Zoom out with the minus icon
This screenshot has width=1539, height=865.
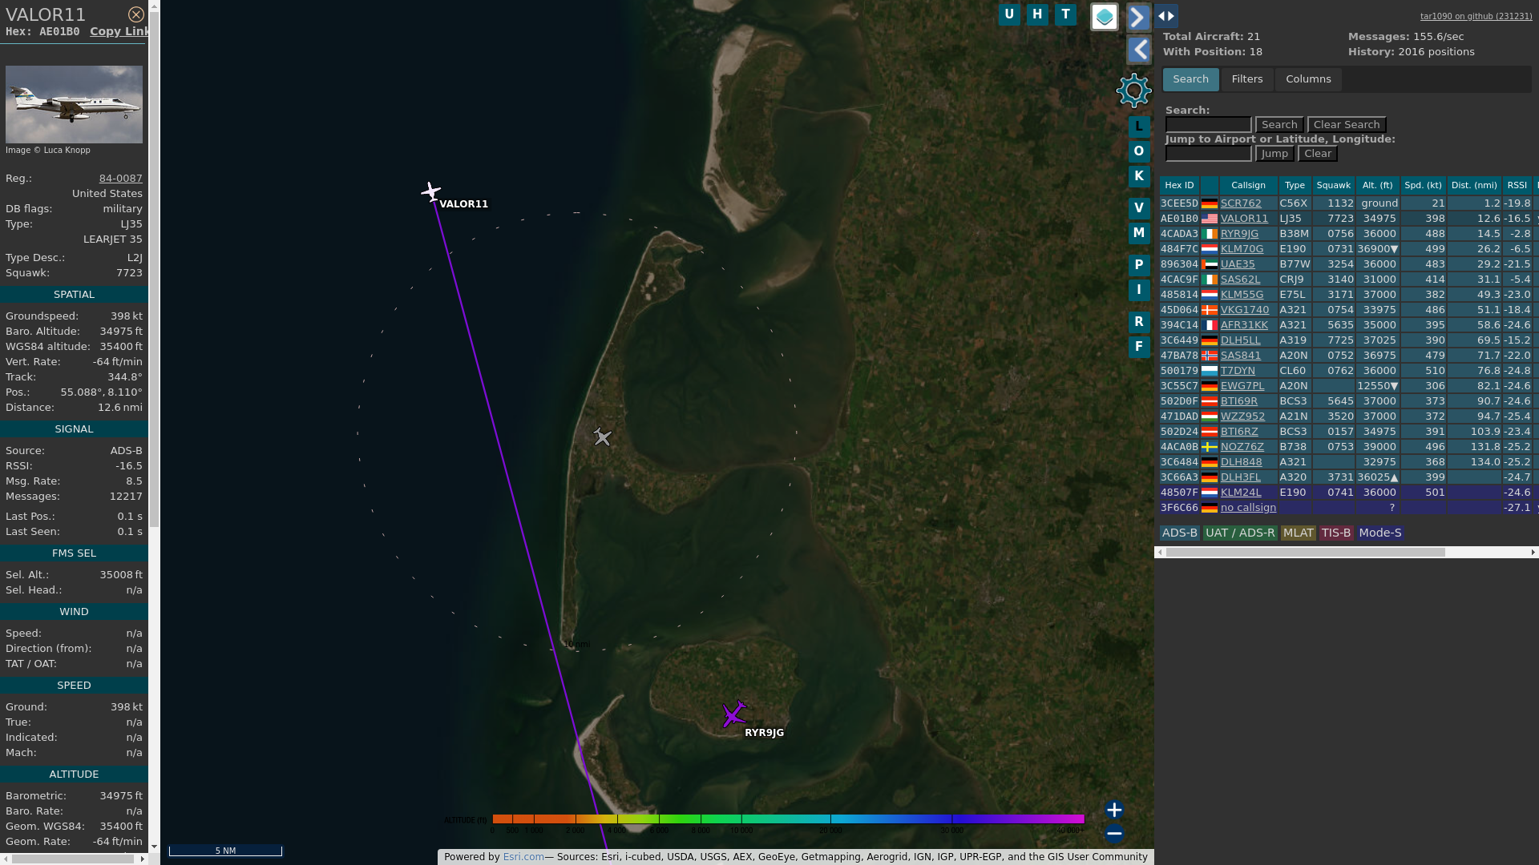(x=1114, y=834)
